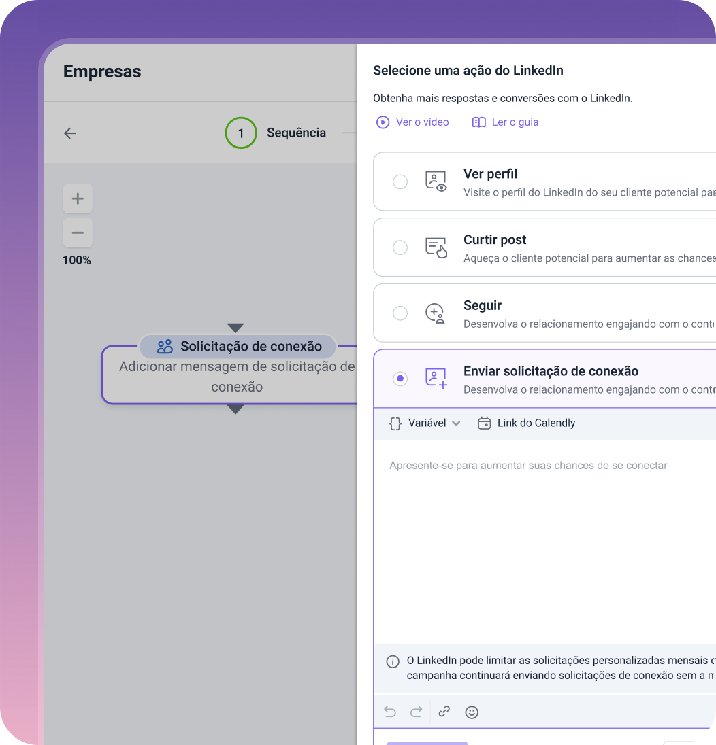Zoom in with the plus button

(x=78, y=198)
